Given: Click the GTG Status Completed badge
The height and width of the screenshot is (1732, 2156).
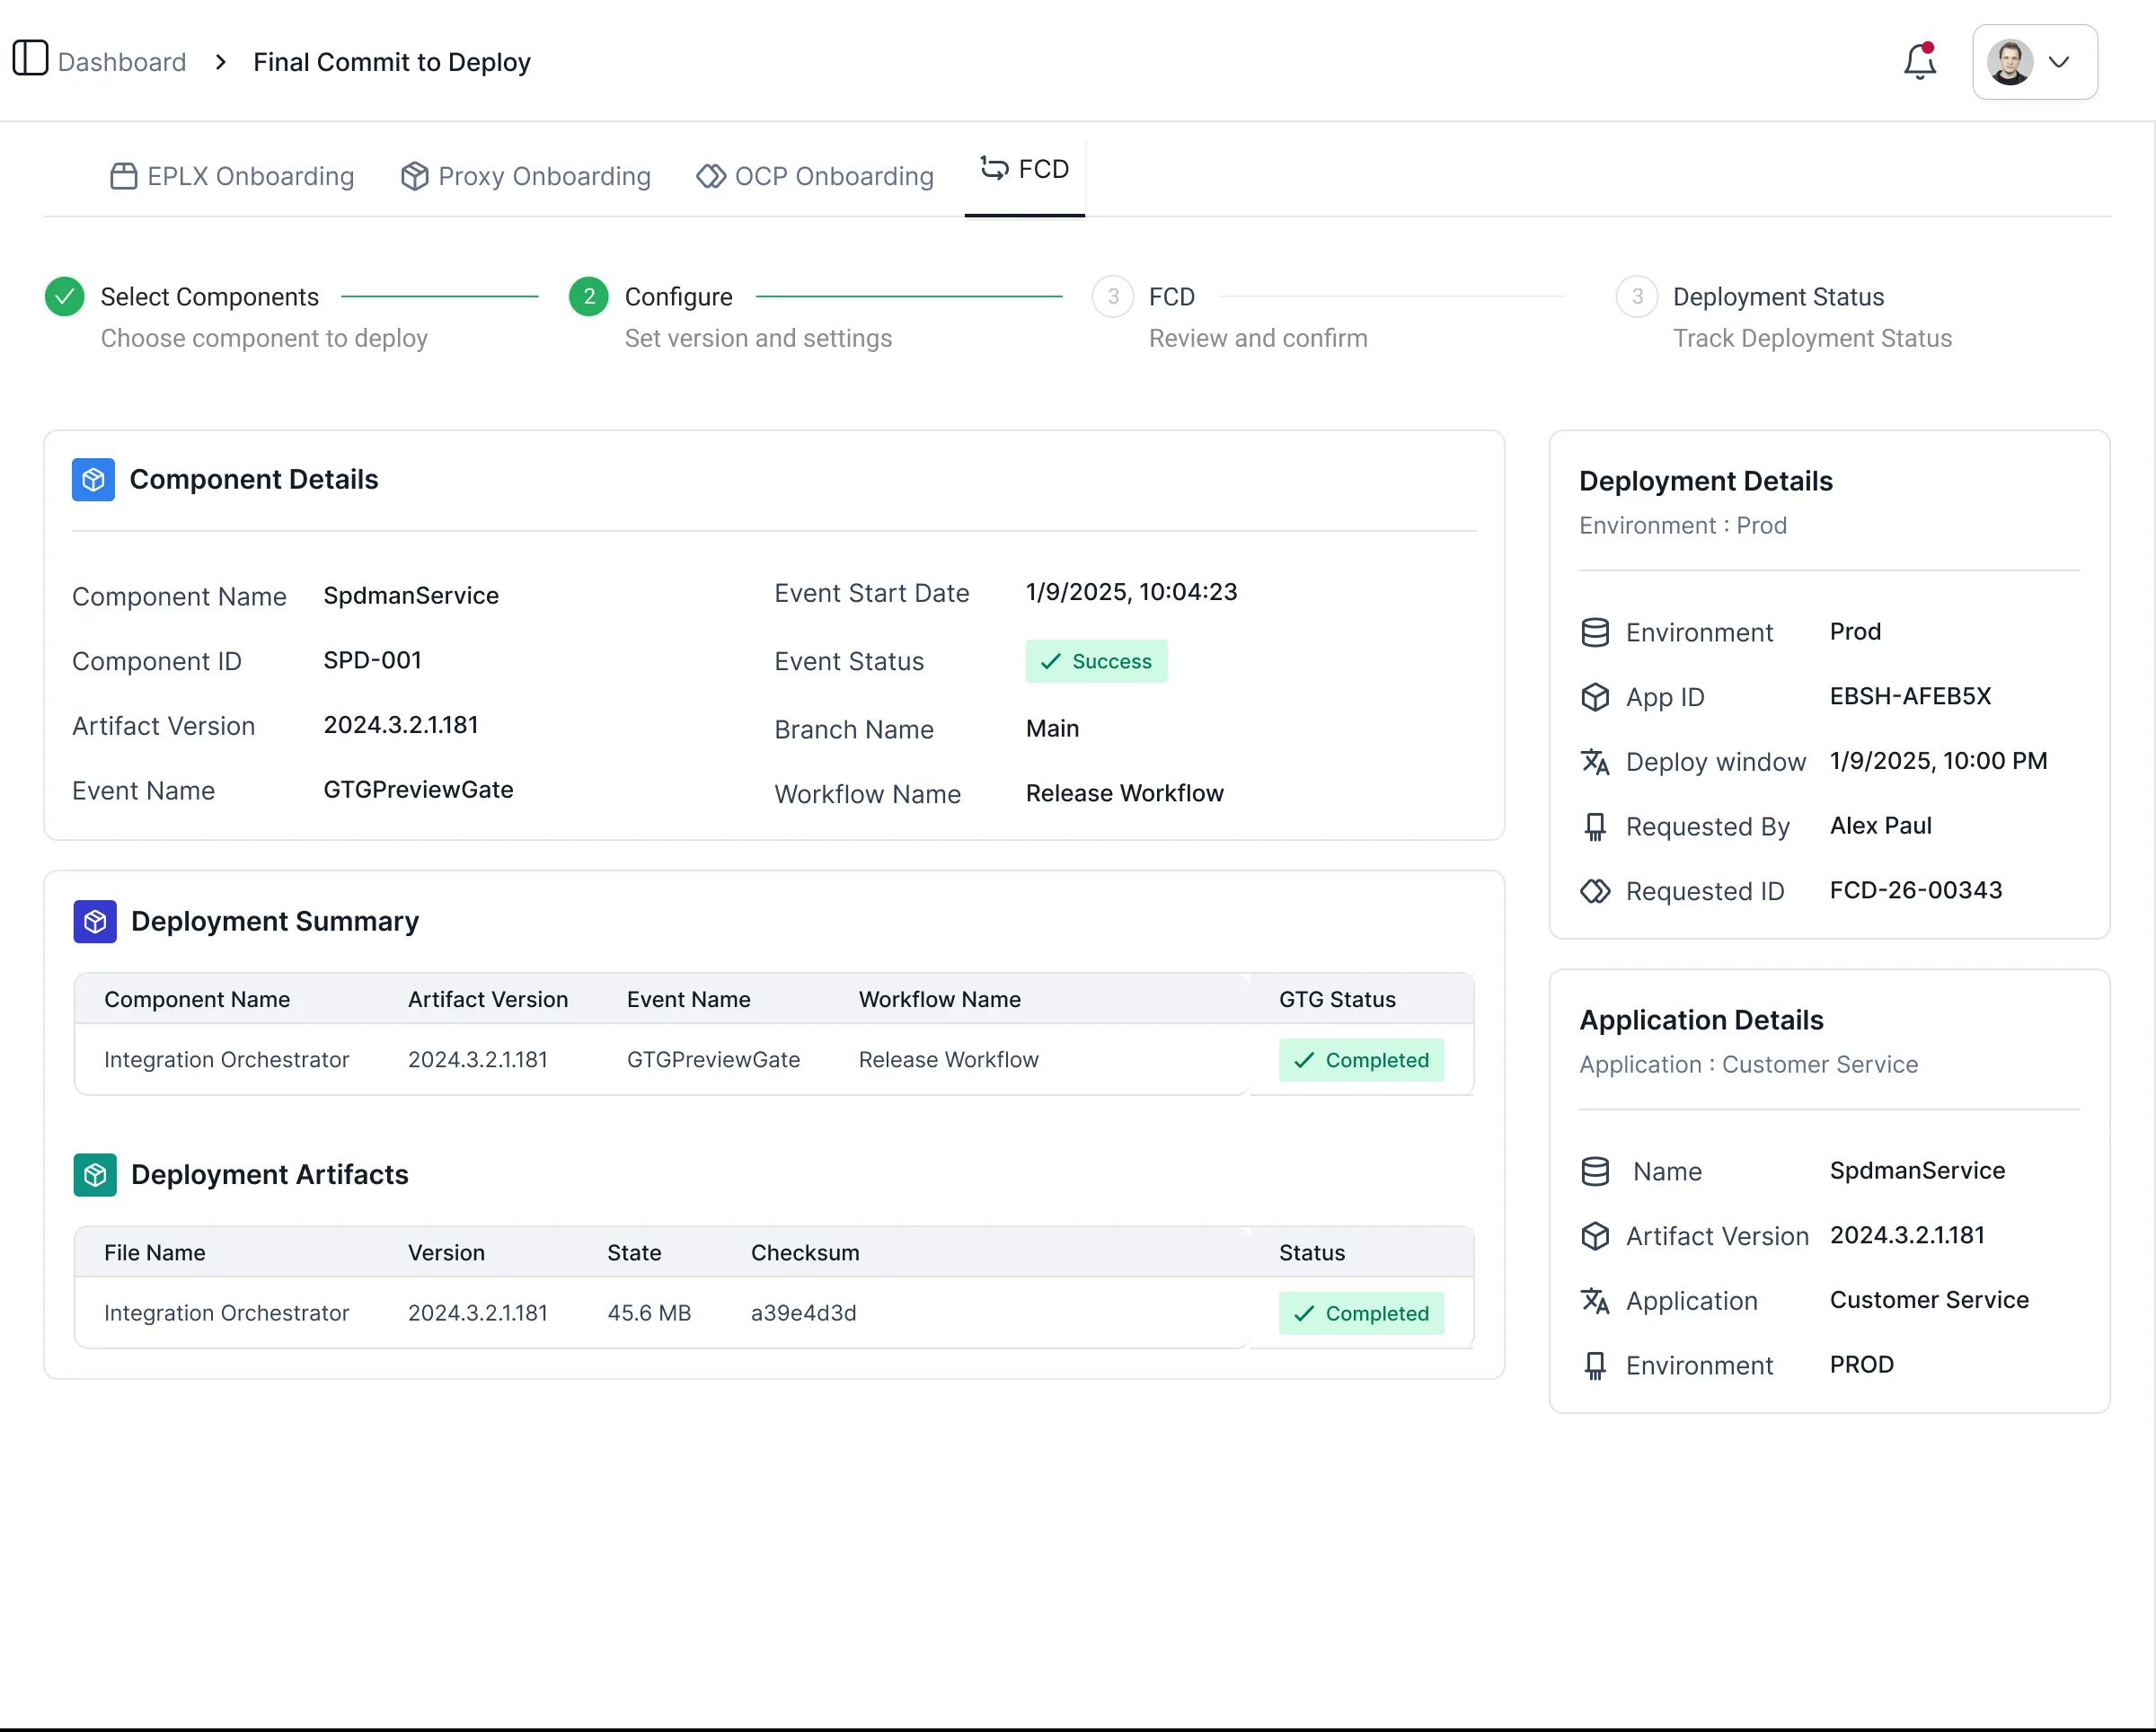Looking at the screenshot, I should (1362, 1060).
